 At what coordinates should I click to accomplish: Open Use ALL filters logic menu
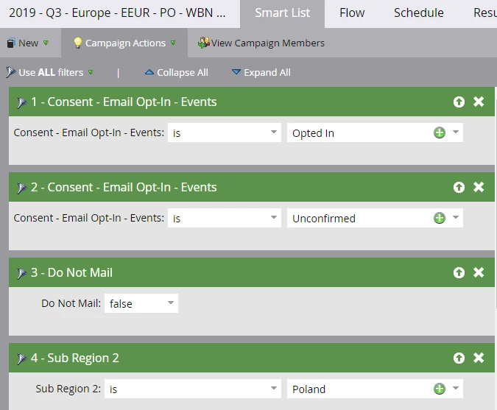pyautogui.click(x=50, y=72)
